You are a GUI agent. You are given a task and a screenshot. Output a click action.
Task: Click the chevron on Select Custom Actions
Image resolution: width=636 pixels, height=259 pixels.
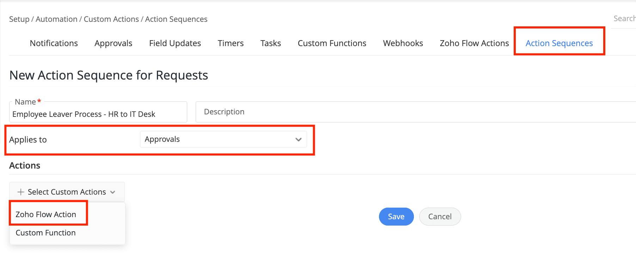click(113, 192)
